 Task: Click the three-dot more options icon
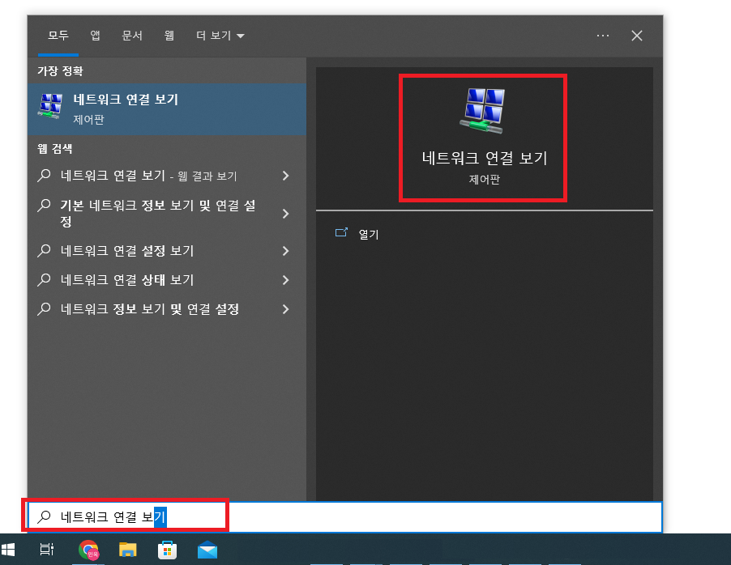pyautogui.click(x=602, y=36)
